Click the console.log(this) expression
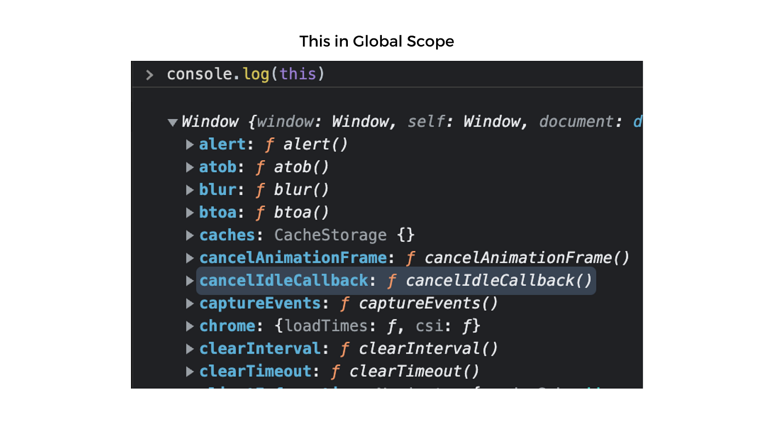 pyautogui.click(x=245, y=73)
